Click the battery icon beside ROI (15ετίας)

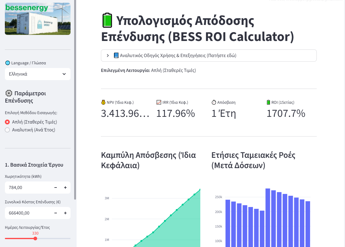[x=268, y=103]
